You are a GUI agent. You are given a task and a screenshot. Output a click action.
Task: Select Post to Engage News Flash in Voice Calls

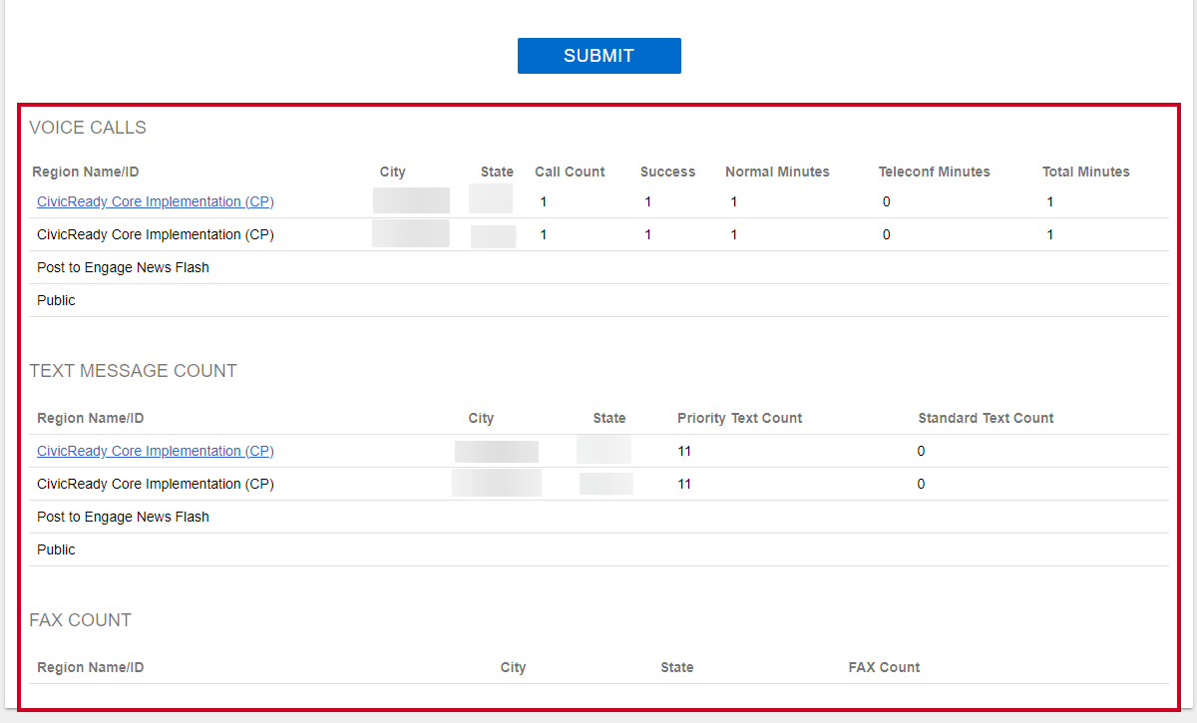[123, 267]
